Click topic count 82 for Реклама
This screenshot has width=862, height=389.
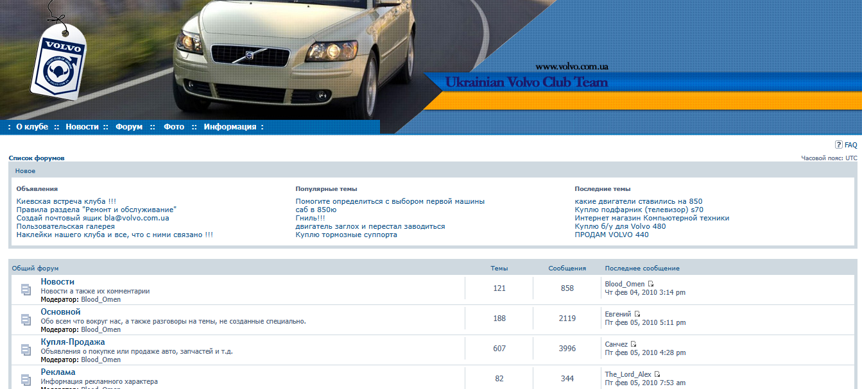coord(499,379)
